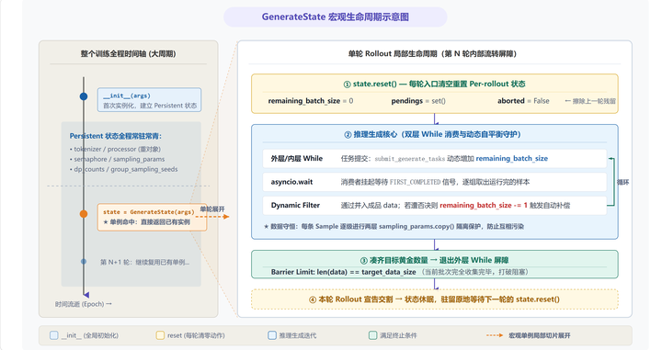
Task: Click the red remaining_batch_size -= 1 text
Action: (x=484, y=206)
